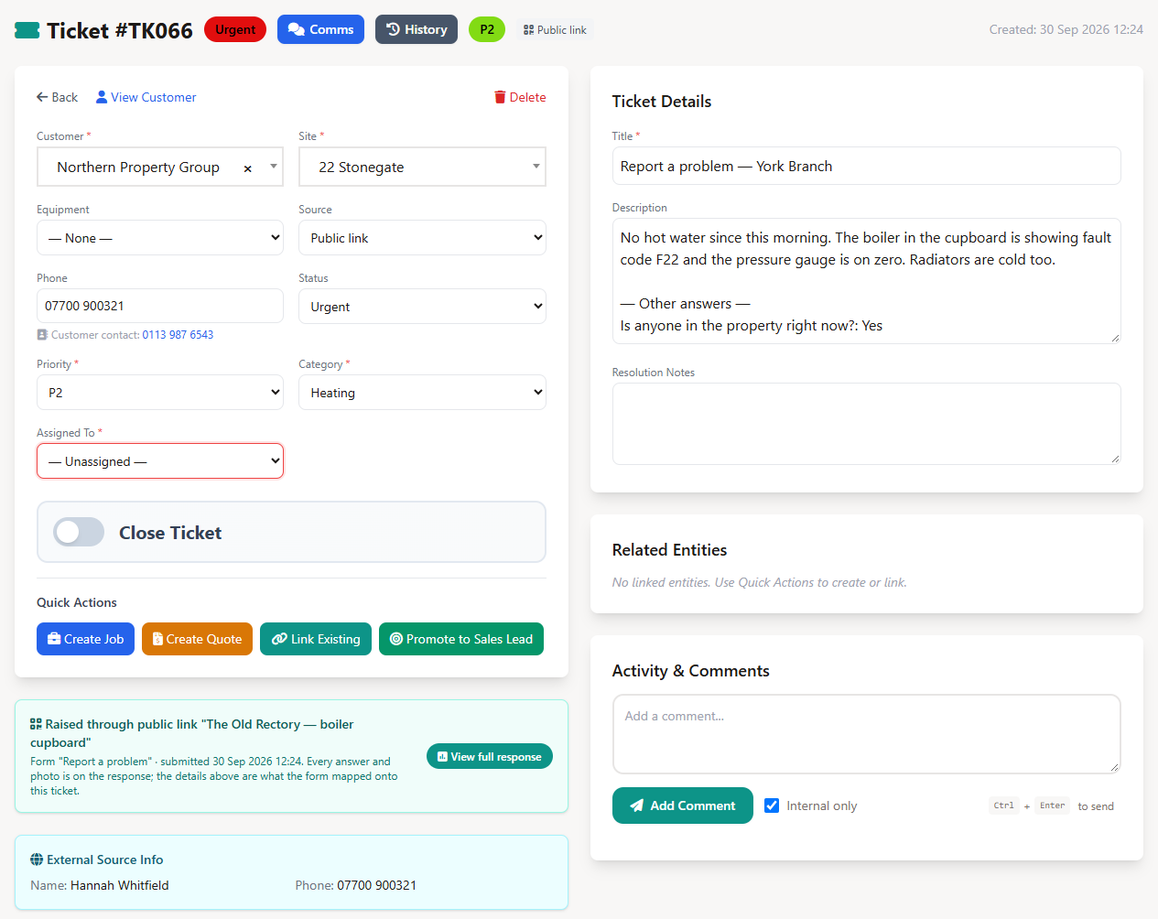Click the Public link tag in header
The image size is (1158, 919).
[555, 30]
